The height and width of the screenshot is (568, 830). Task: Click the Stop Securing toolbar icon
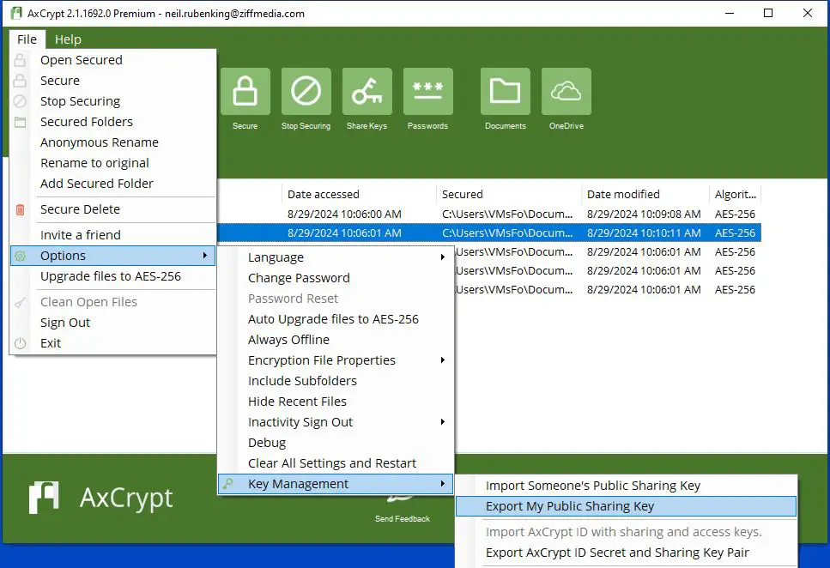tap(306, 91)
